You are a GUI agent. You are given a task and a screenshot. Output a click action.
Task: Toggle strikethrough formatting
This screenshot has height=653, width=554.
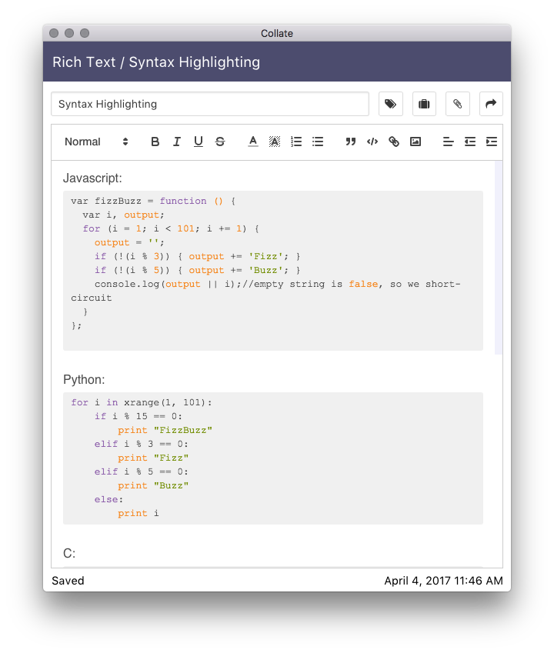(x=220, y=142)
